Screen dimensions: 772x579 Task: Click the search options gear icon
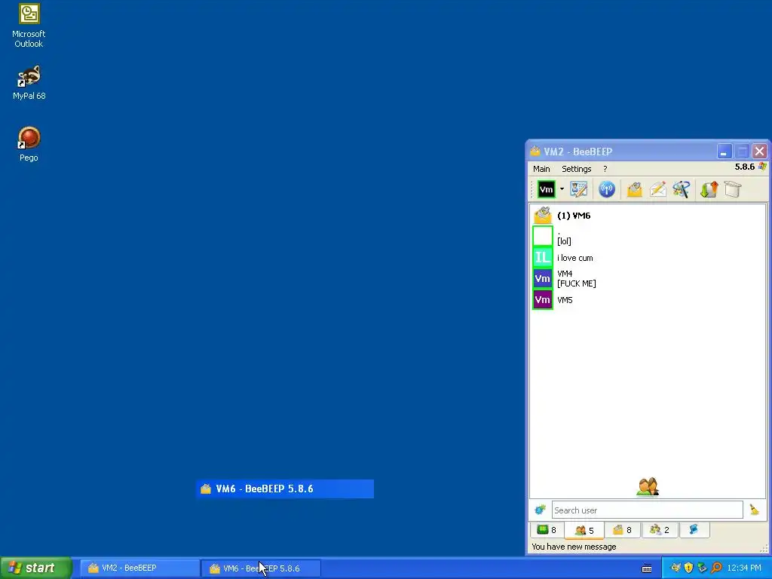(x=540, y=510)
